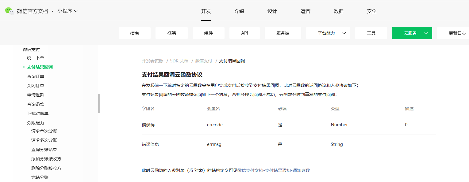The image size is (469, 182).
Task: Click the 服务端 button
Action: [283, 33]
